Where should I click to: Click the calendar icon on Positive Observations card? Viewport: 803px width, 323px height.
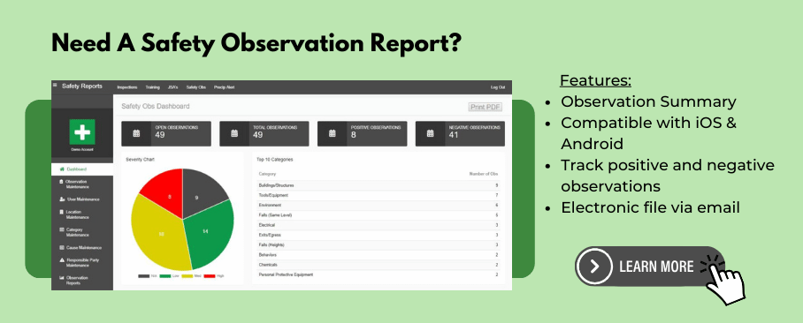(x=333, y=134)
